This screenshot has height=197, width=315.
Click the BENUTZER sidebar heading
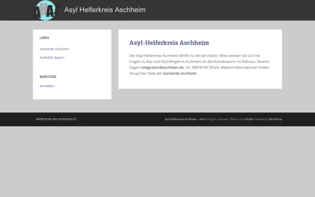[48, 77]
